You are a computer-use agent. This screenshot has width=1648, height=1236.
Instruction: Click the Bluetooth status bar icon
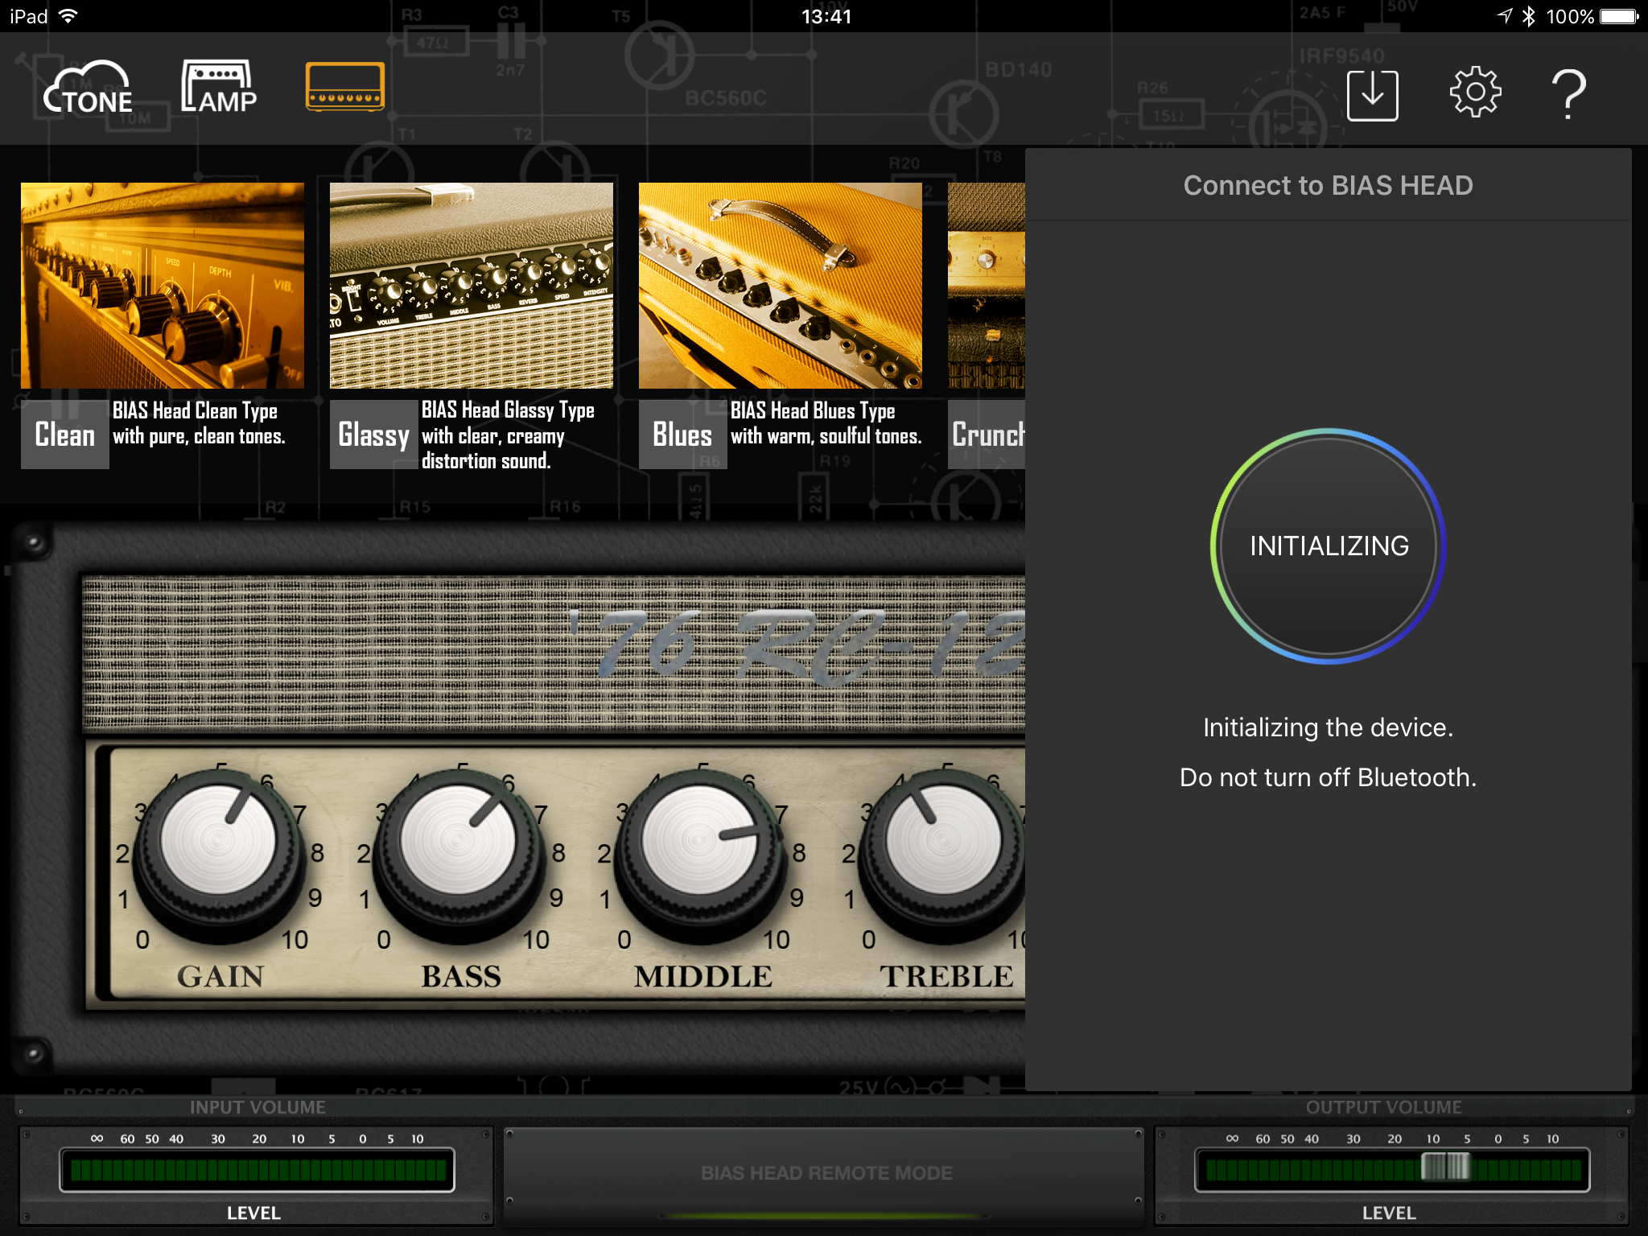click(1528, 16)
